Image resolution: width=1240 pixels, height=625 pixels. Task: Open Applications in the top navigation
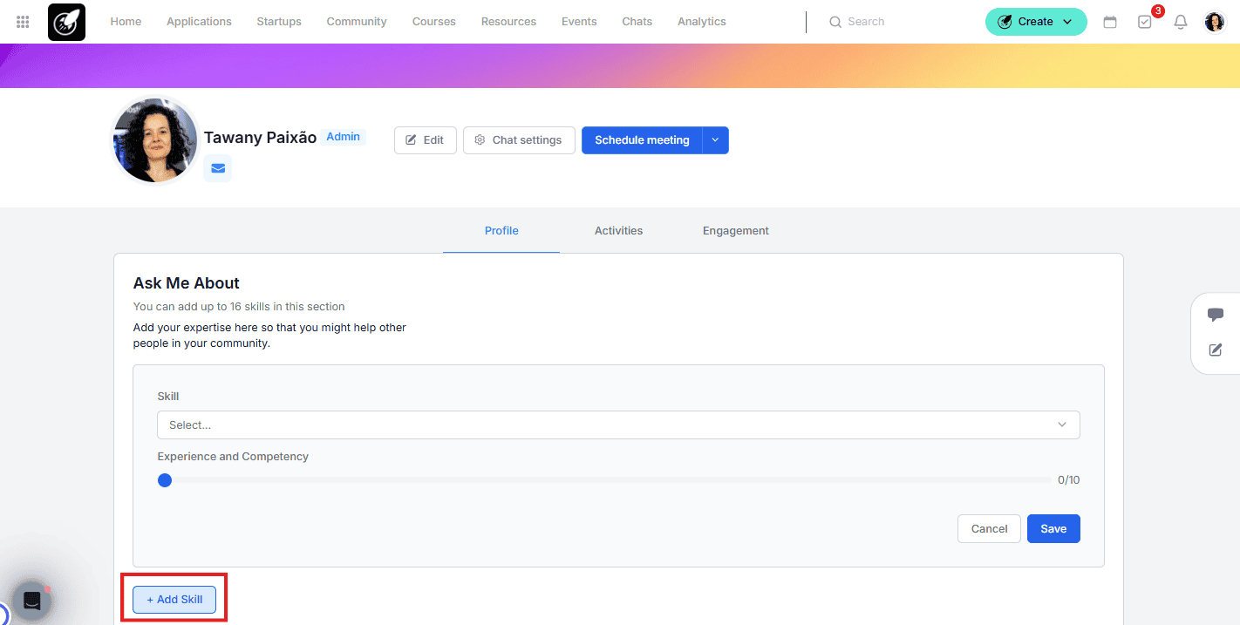[199, 22]
